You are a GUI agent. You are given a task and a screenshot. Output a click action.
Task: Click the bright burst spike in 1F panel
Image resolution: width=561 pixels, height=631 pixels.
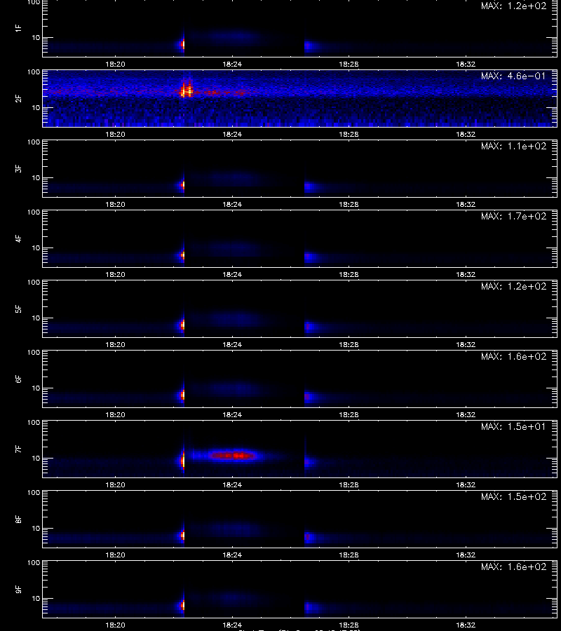point(183,44)
